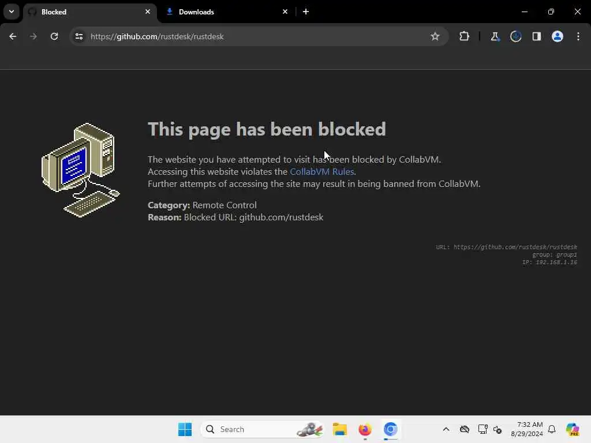This screenshot has width=591, height=443.
Task: Open a new tab
Action: (x=306, y=12)
